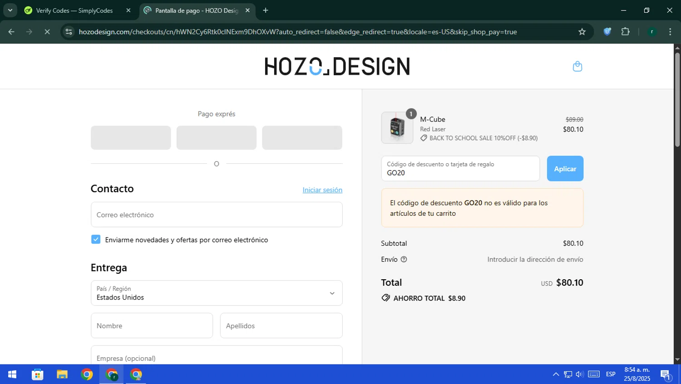Open File Explorer from taskbar
This screenshot has height=384, width=681.
[x=62, y=374]
